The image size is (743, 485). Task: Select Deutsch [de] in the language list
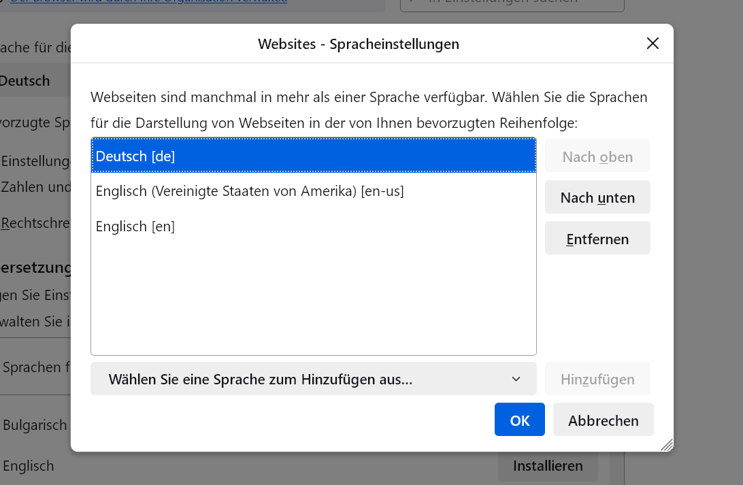pos(313,156)
